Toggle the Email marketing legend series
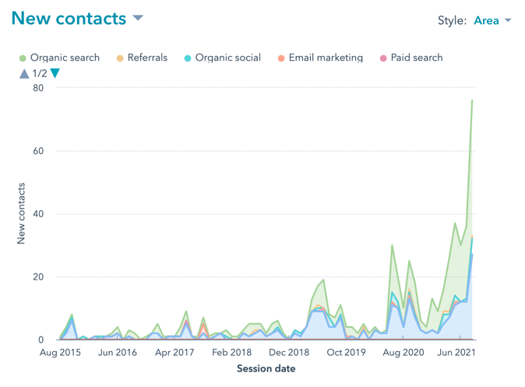Viewport: 525px width, 387px height. tap(320, 58)
